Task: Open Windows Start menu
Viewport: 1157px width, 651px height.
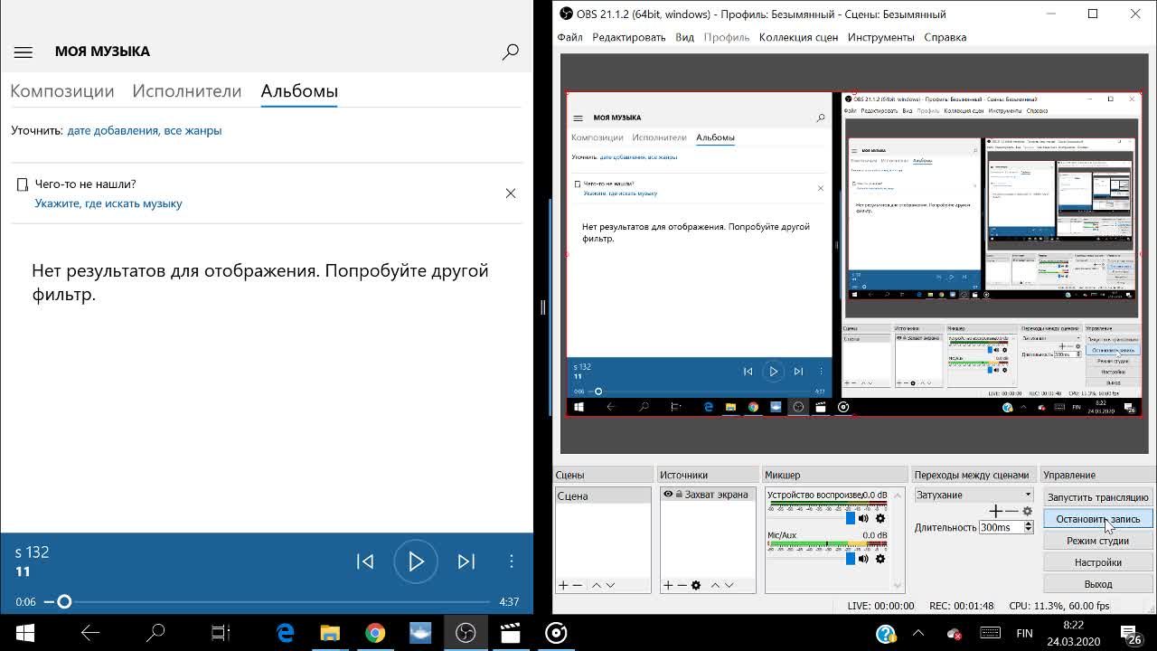Action: click(x=24, y=633)
